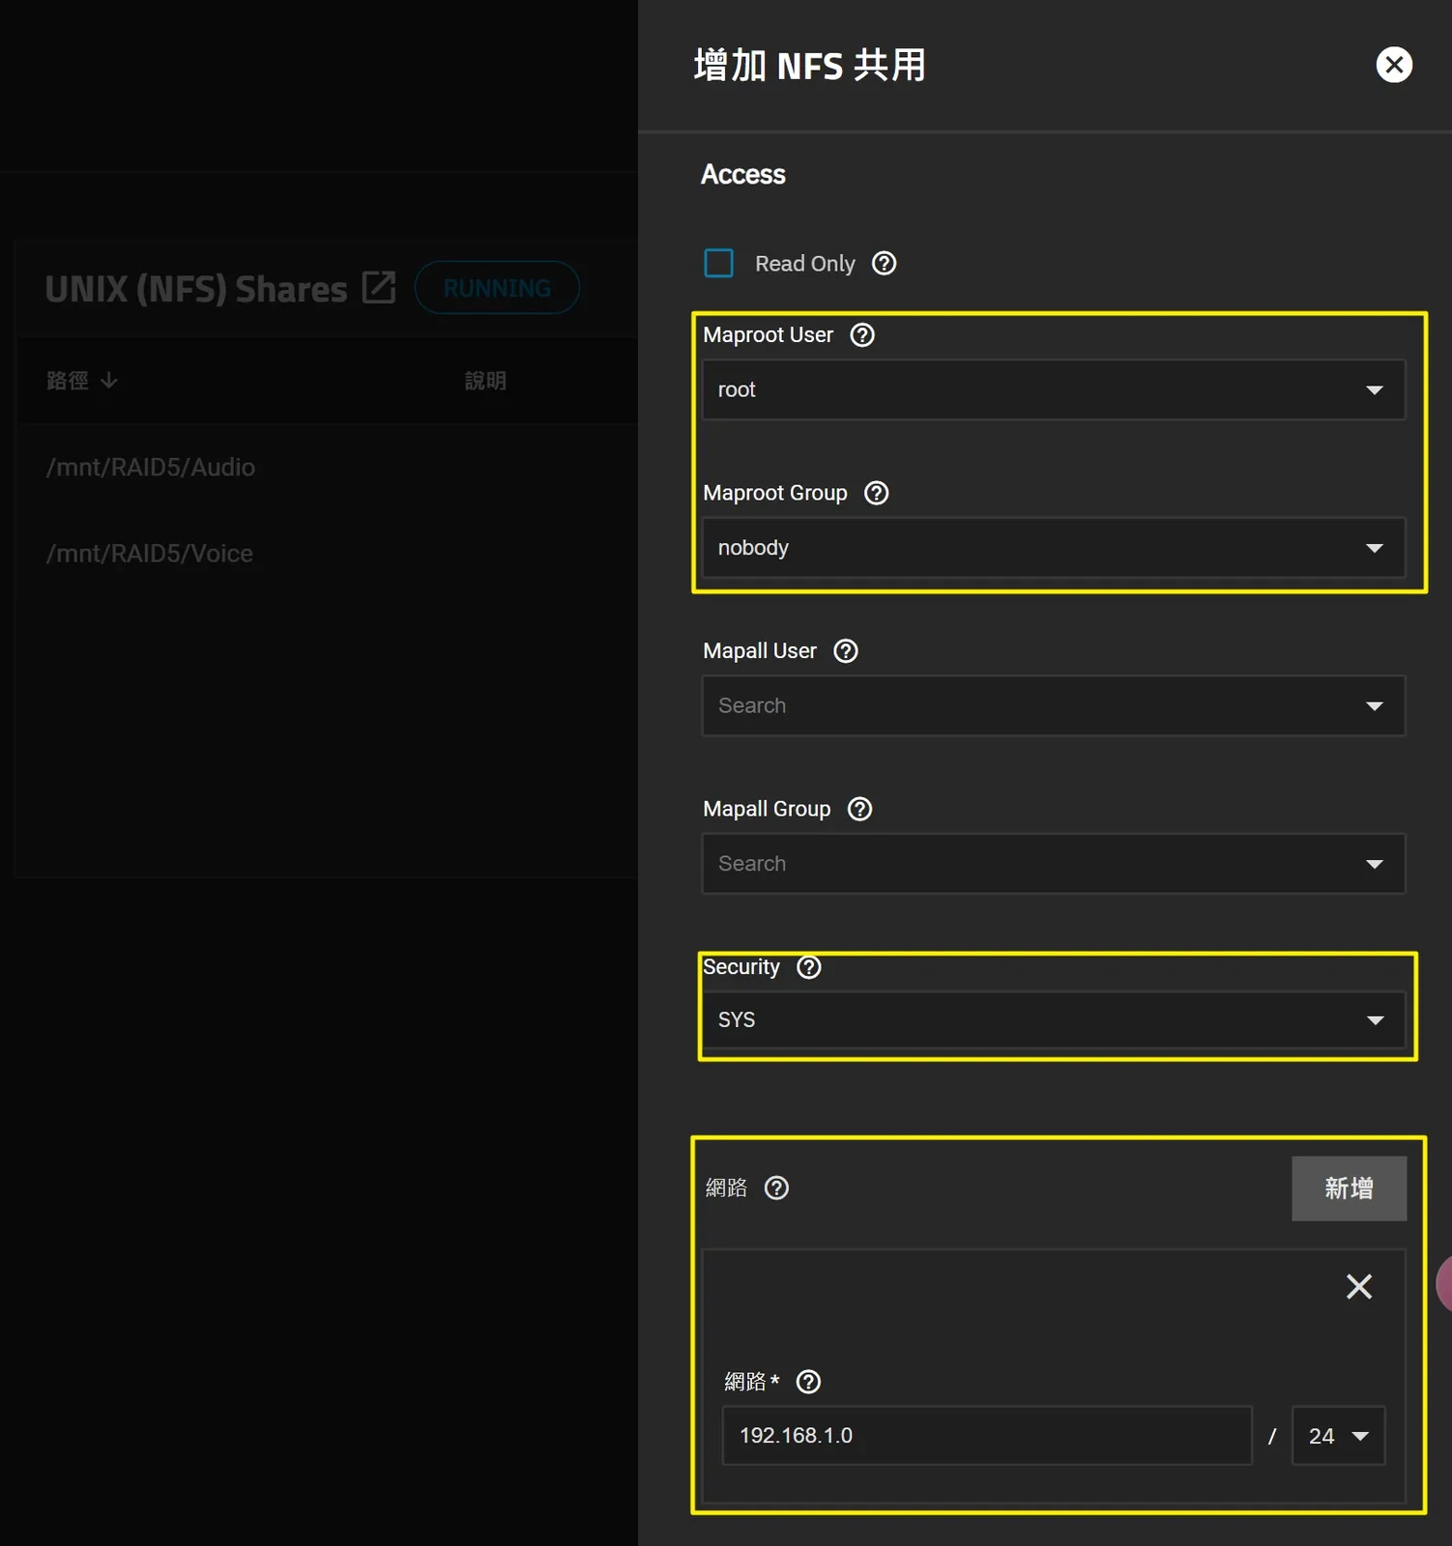This screenshot has width=1452, height=1546.
Task: Select the /mnt/RAID5/Audio share row
Action: [x=327, y=468]
